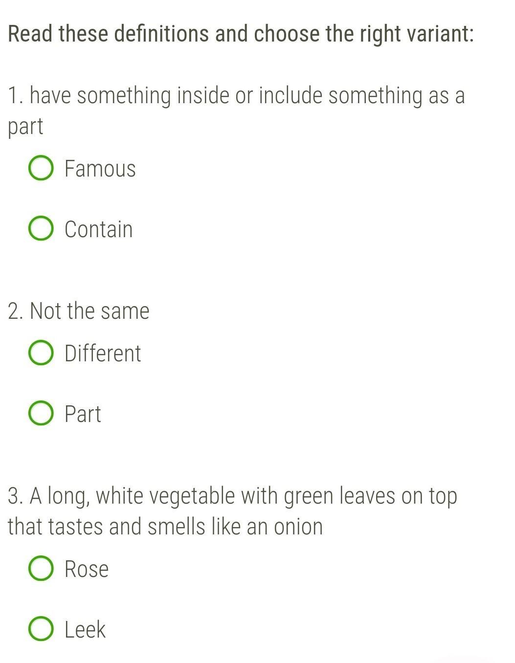515x663 pixels.
Task: Choose the Different radio button
Action: pos(41,353)
